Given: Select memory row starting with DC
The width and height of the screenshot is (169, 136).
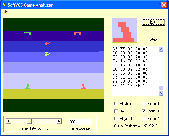Looking at the screenshot, I should pyautogui.click(x=130, y=53).
